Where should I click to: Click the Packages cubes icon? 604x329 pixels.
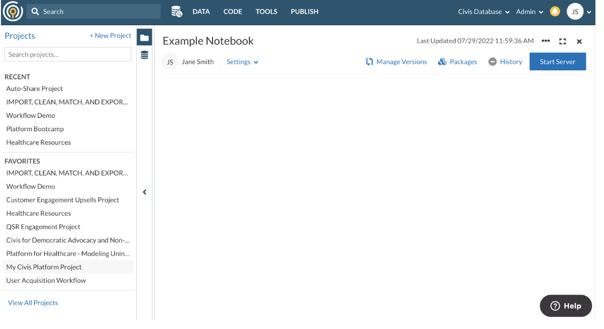point(442,62)
